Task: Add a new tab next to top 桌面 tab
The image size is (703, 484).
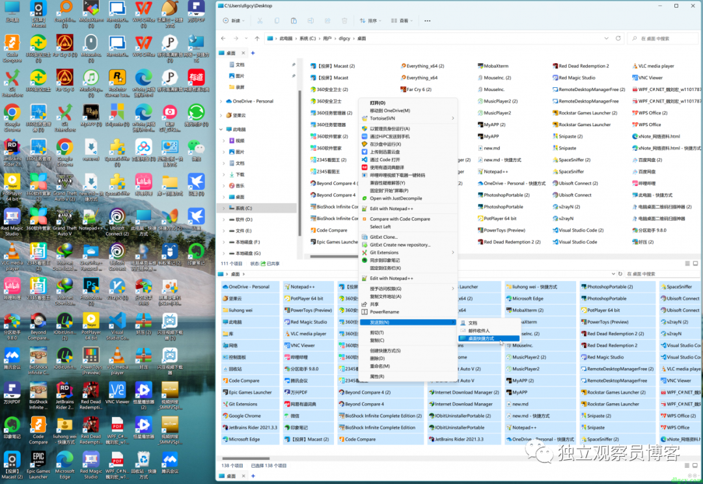Action: [253, 53]
